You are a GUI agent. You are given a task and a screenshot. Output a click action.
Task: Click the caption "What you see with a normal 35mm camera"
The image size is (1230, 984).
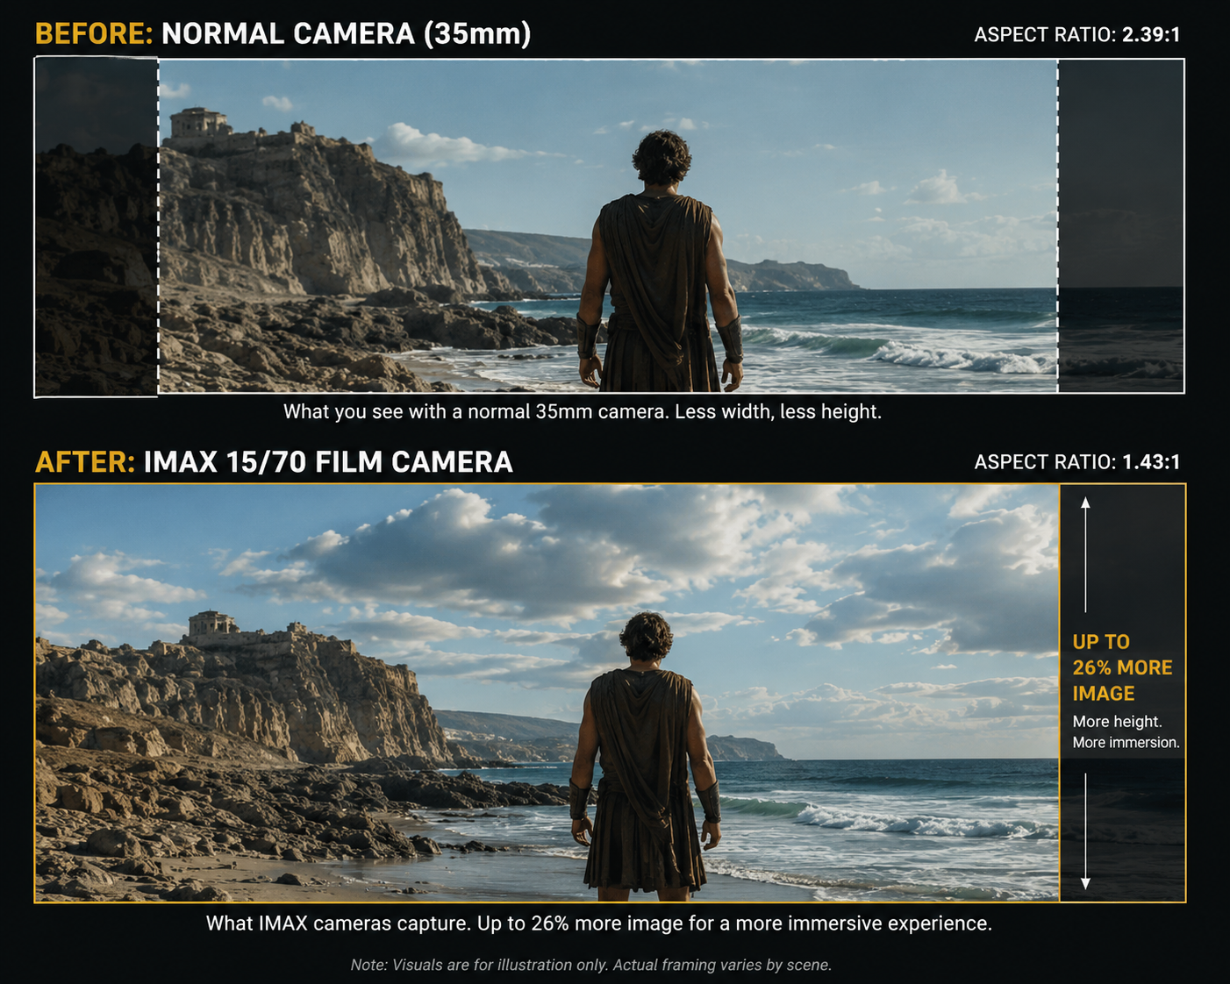click(x=583, y=411)
